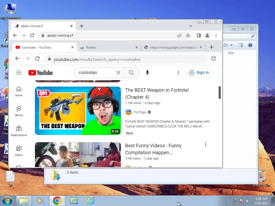Viewport: 275px width, 206px height.
Task: Toggle the preview pane in Explorer window
Action: tap(241, 45)
